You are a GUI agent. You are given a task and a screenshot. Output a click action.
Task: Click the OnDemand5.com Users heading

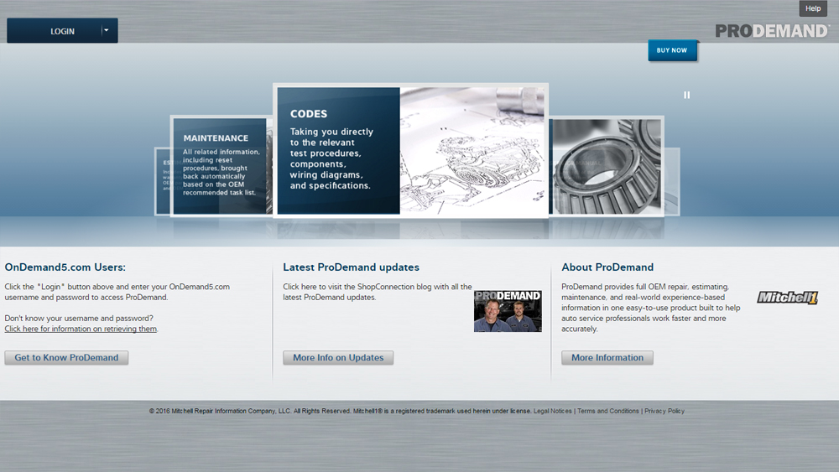(x=65, y=267)
